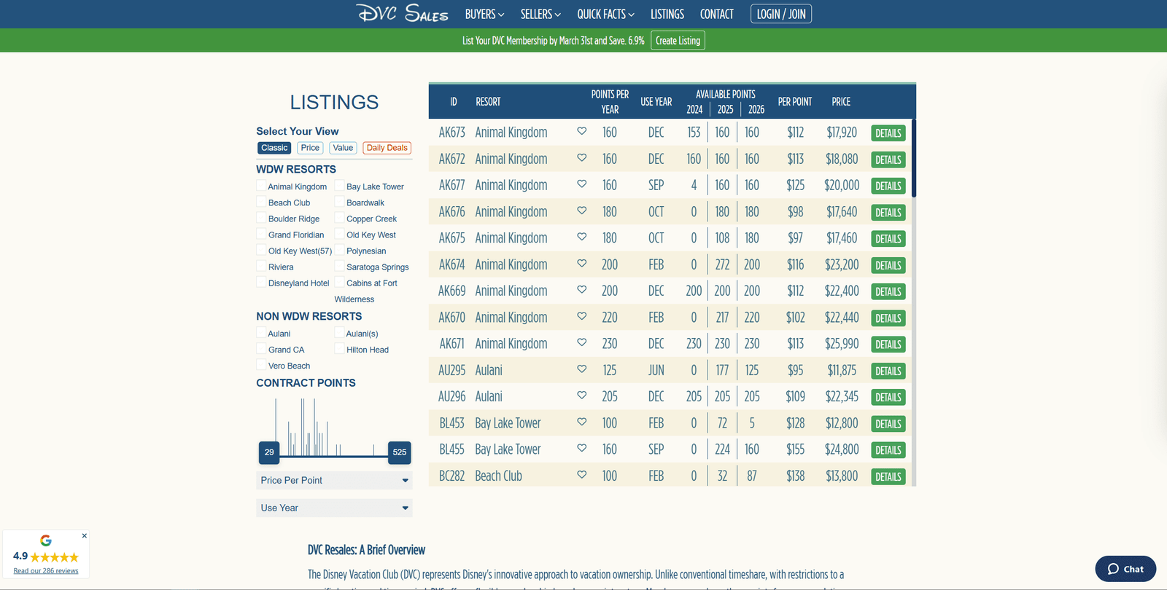Switch to Value view

pos(343,148)
